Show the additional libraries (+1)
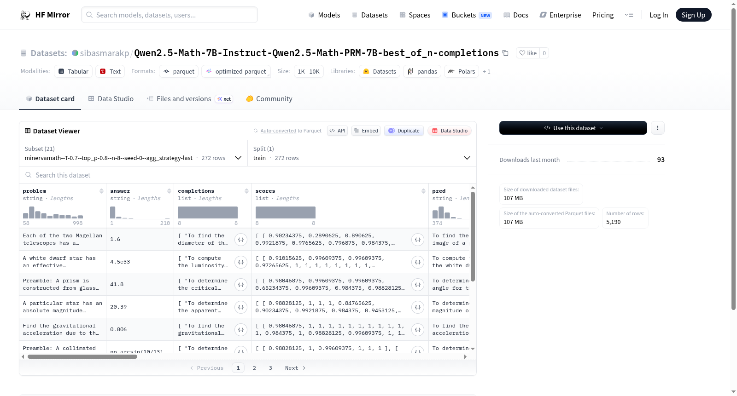This screenshot has width=737, height=396. tap(486, 72)
